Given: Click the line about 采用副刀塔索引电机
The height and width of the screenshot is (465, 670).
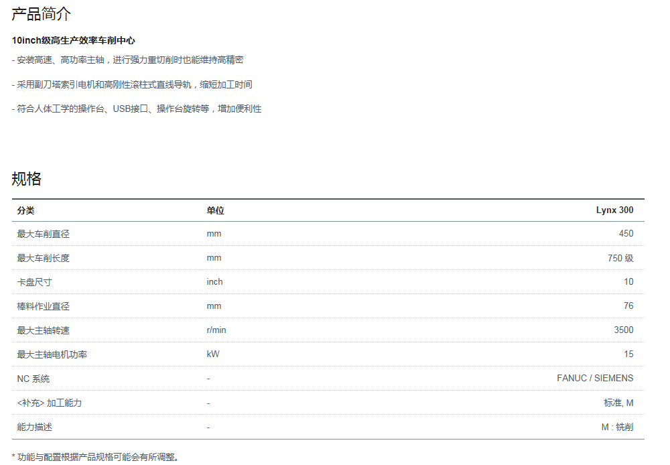Looking at the screenshot, I should tap(132, 84).
